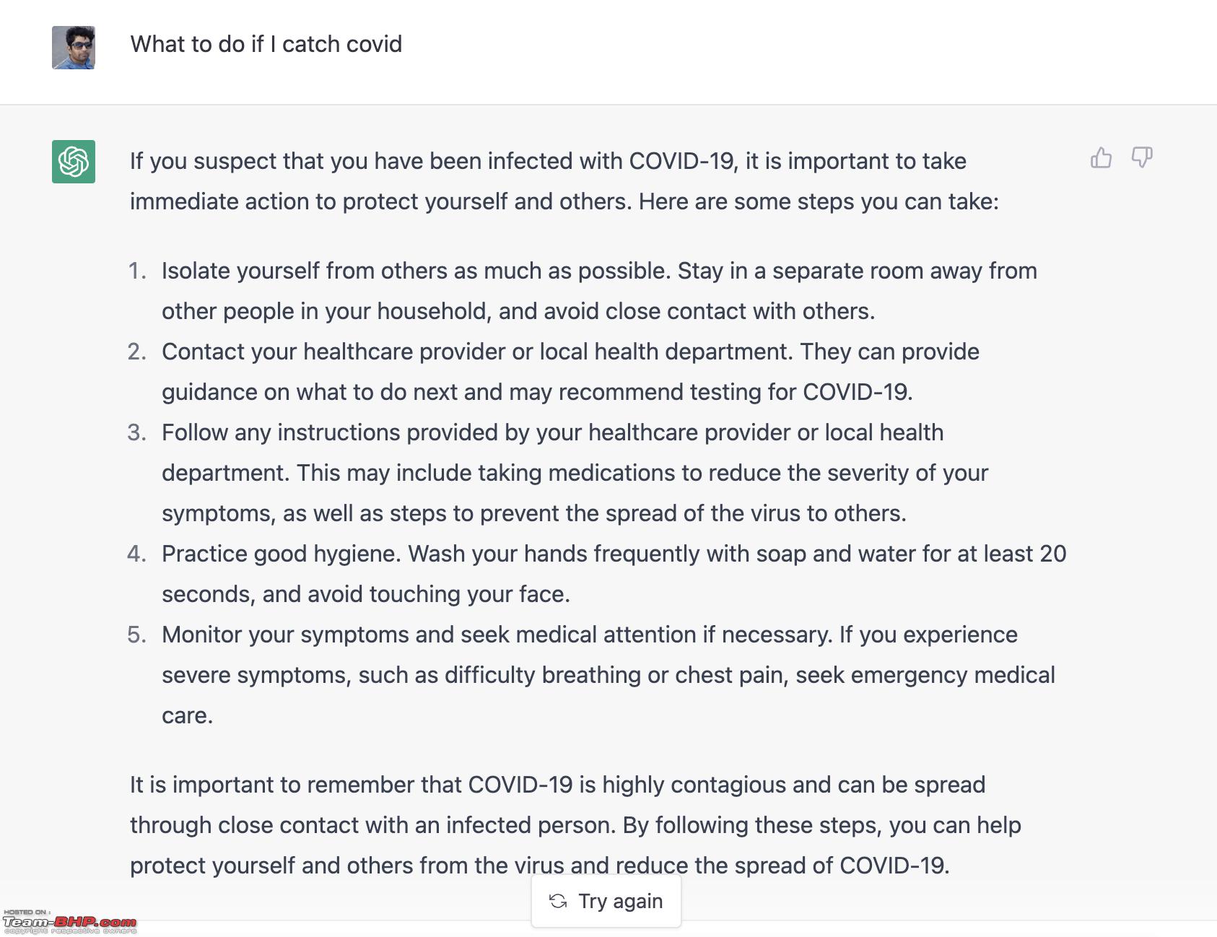This screenshot has height=937, width=1217.
Task: Click the "Monitor your symptoms" list item
Action: click(x=608, y=675)
